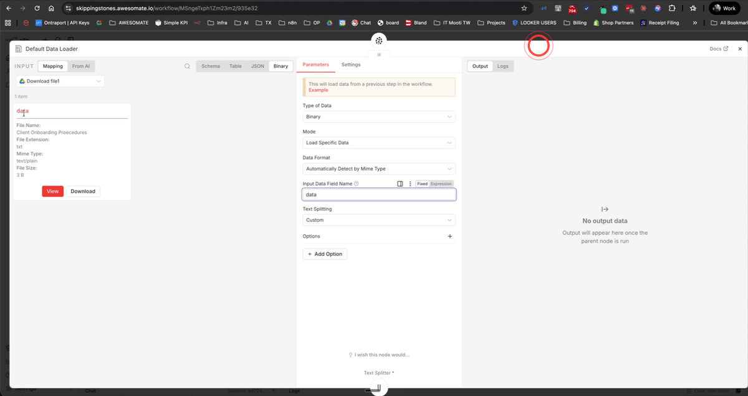Screen dimensions: 748x396
Task: Open the Data Format dropdown
Action: pos(379,169)
